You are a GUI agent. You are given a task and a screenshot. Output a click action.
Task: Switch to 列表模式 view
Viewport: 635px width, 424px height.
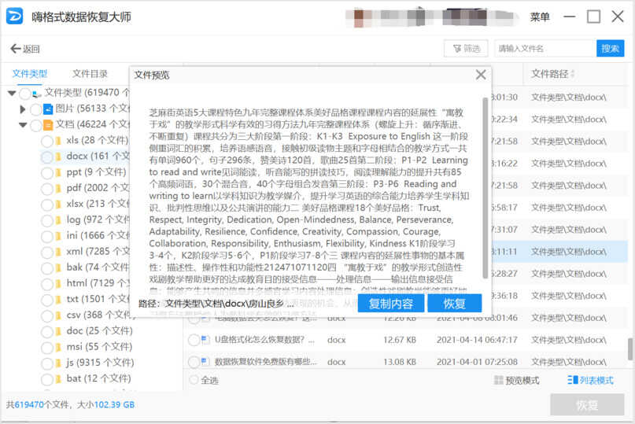pyautogui.click(x=590, y=380)
